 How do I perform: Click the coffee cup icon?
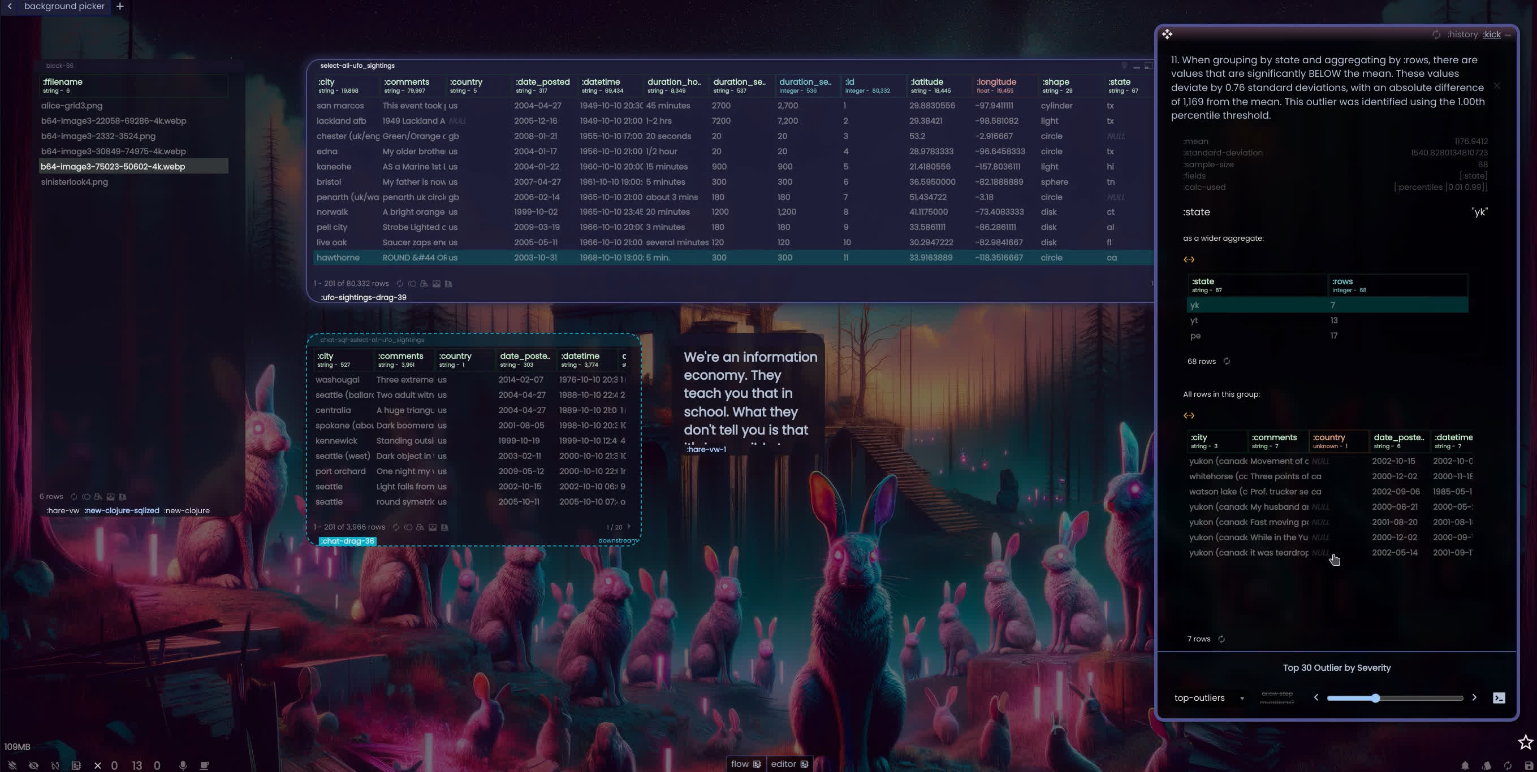coord(204,765)
